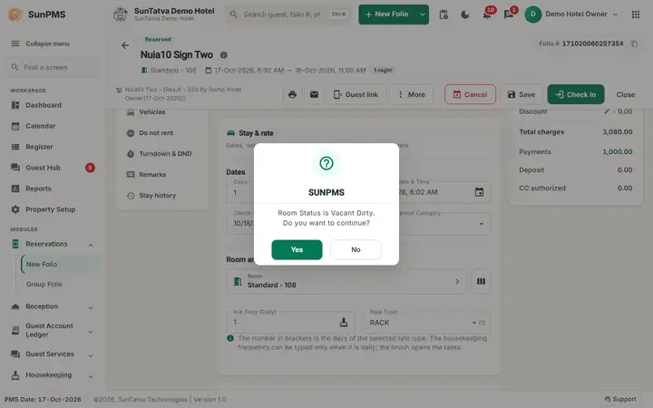Click the New Folio button

coord(386,15)
